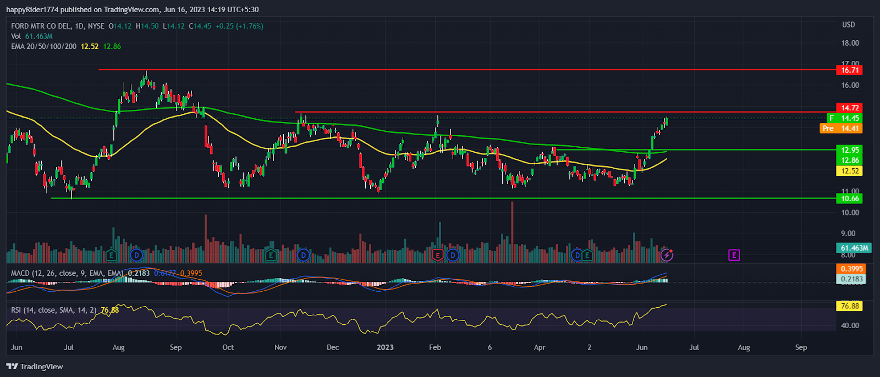Image resolution: width=880 pixels, height=377 pixels.
Task: Click the purple future E earnings marker
Action: tap(734, 255)
